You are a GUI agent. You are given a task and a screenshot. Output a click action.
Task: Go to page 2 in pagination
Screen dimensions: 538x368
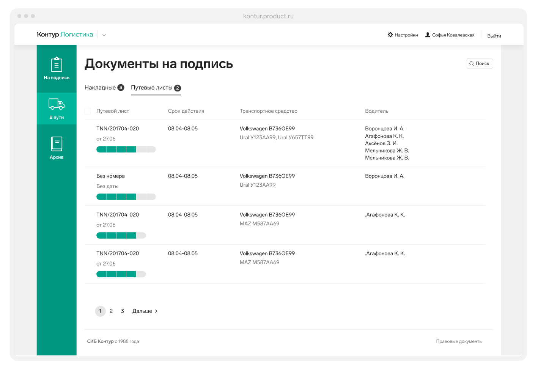pos(111,311)
